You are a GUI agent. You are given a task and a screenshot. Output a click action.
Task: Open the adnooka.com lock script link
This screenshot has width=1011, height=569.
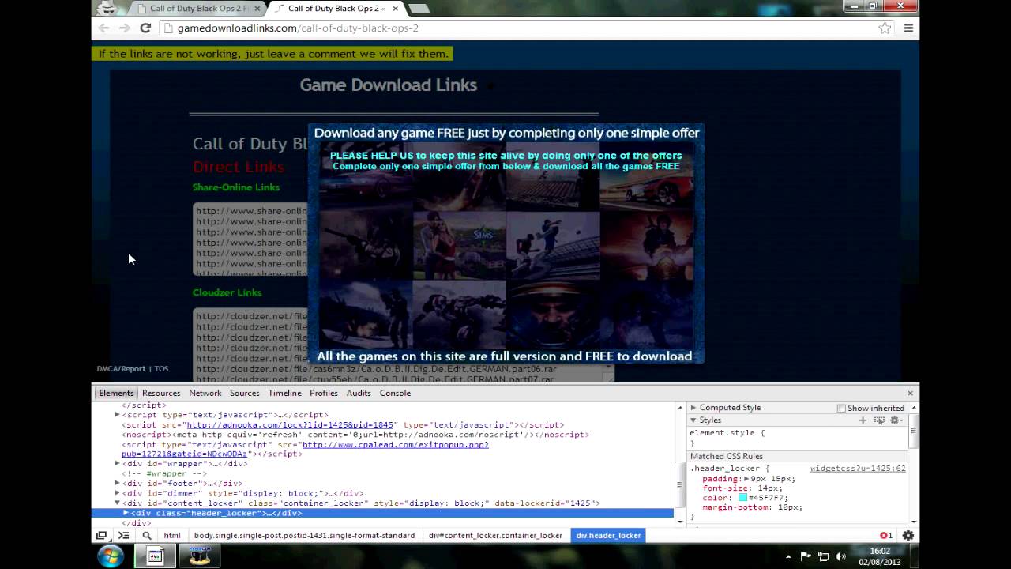click(290, 425)
